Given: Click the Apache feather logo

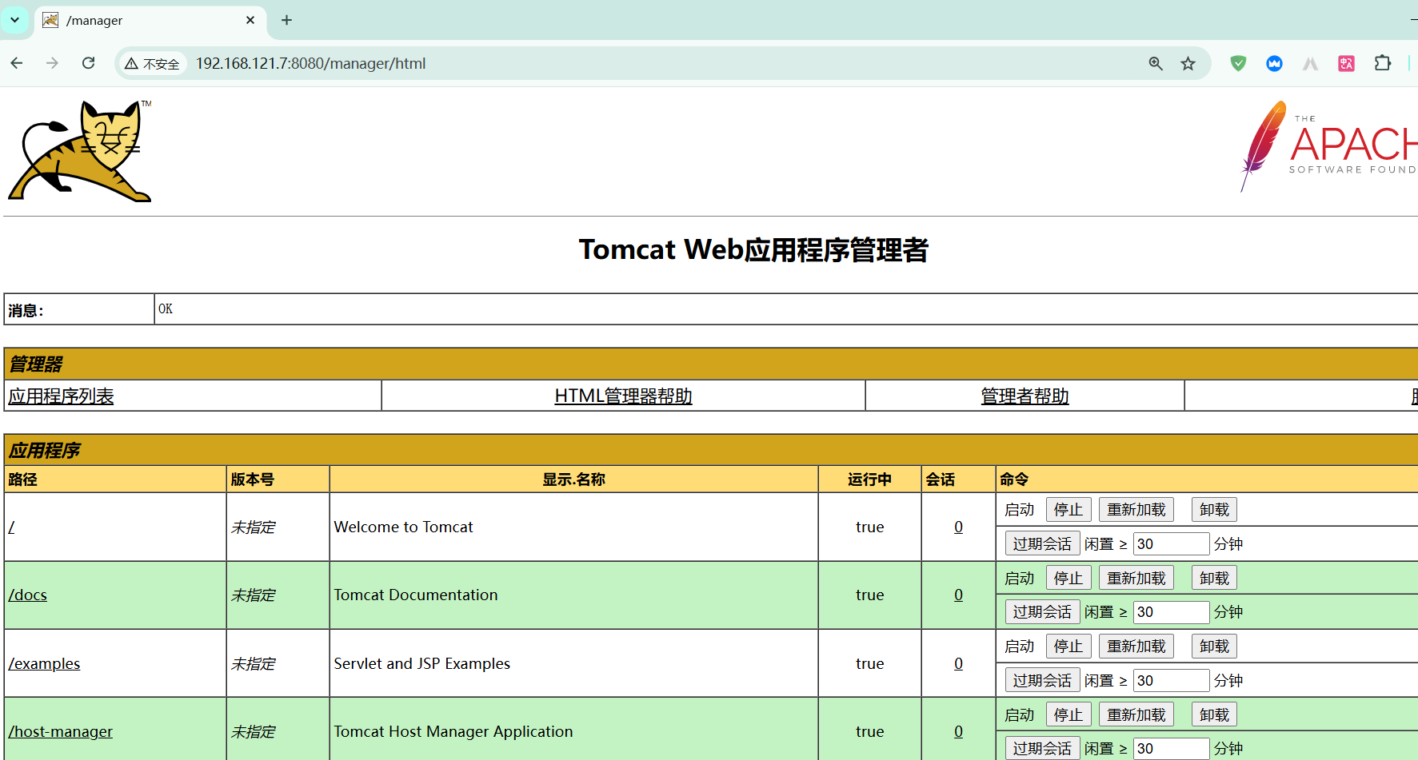Looking at the screenshot, I should [x=1328, y=146].
